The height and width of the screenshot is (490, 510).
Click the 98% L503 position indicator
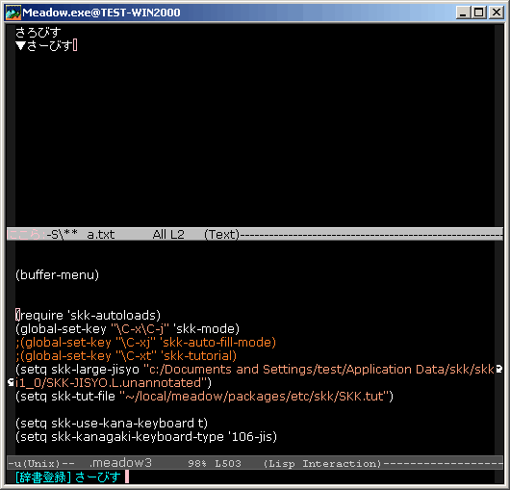215,463
